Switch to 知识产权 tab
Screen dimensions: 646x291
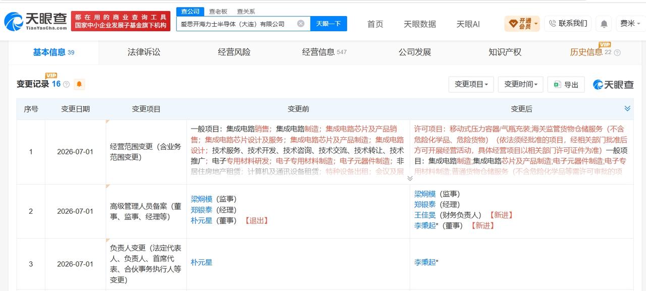point(505,52)
